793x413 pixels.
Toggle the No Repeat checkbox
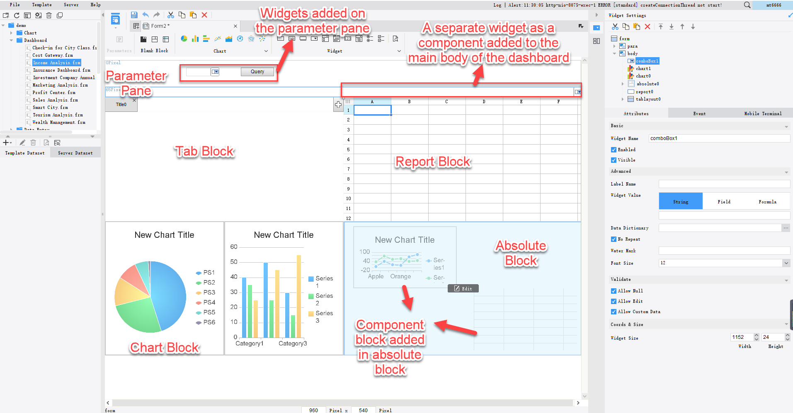coord(614,239)
